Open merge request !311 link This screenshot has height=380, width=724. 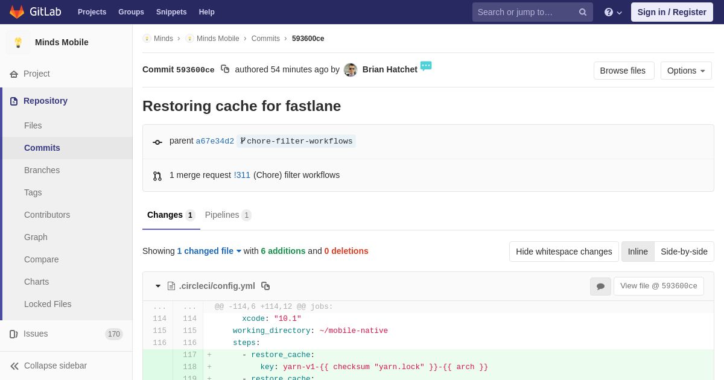(242, 175)
